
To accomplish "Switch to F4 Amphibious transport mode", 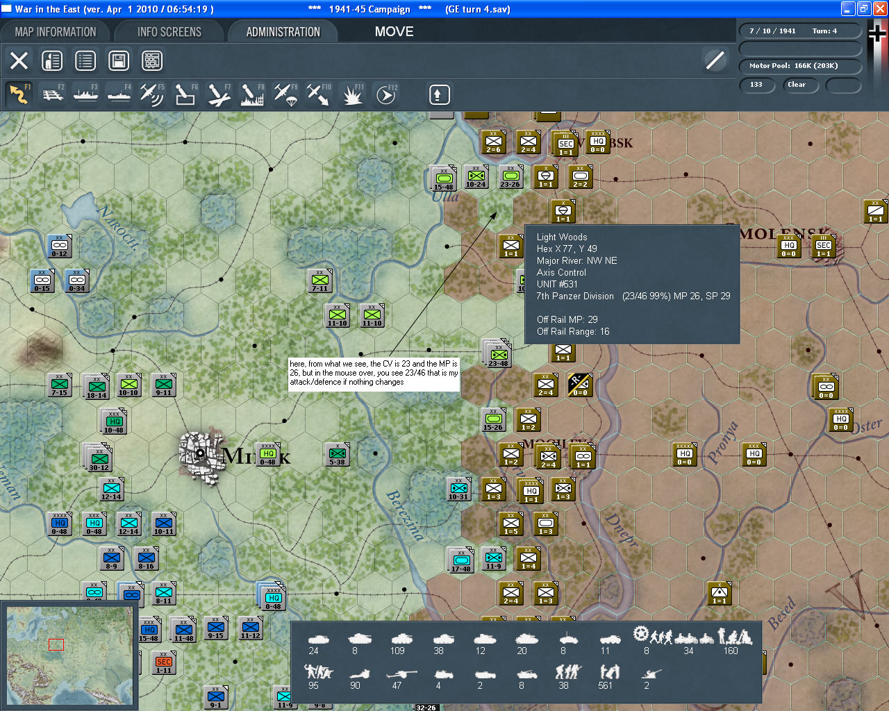I will (119, 94).
